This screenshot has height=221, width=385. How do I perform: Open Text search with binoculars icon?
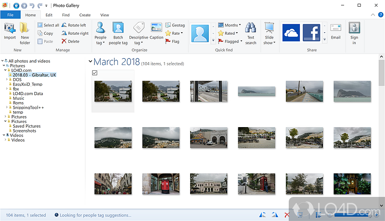[251, 33]
